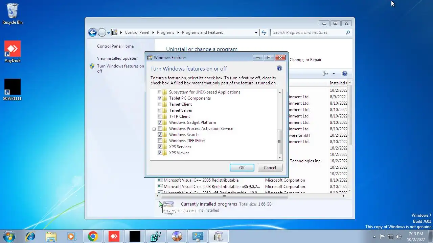Open the recent pages dropdown arrow
This screenshot has height=243, width=433.
109,33
